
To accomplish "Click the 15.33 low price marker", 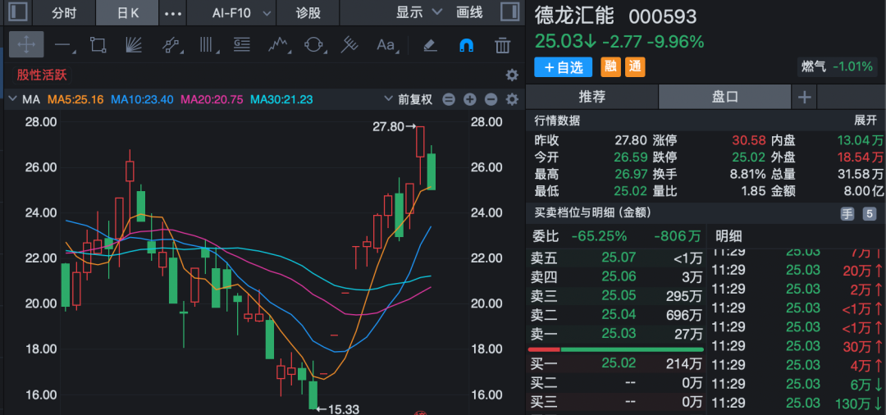I will pyautogui.click(x=338, y=409).
